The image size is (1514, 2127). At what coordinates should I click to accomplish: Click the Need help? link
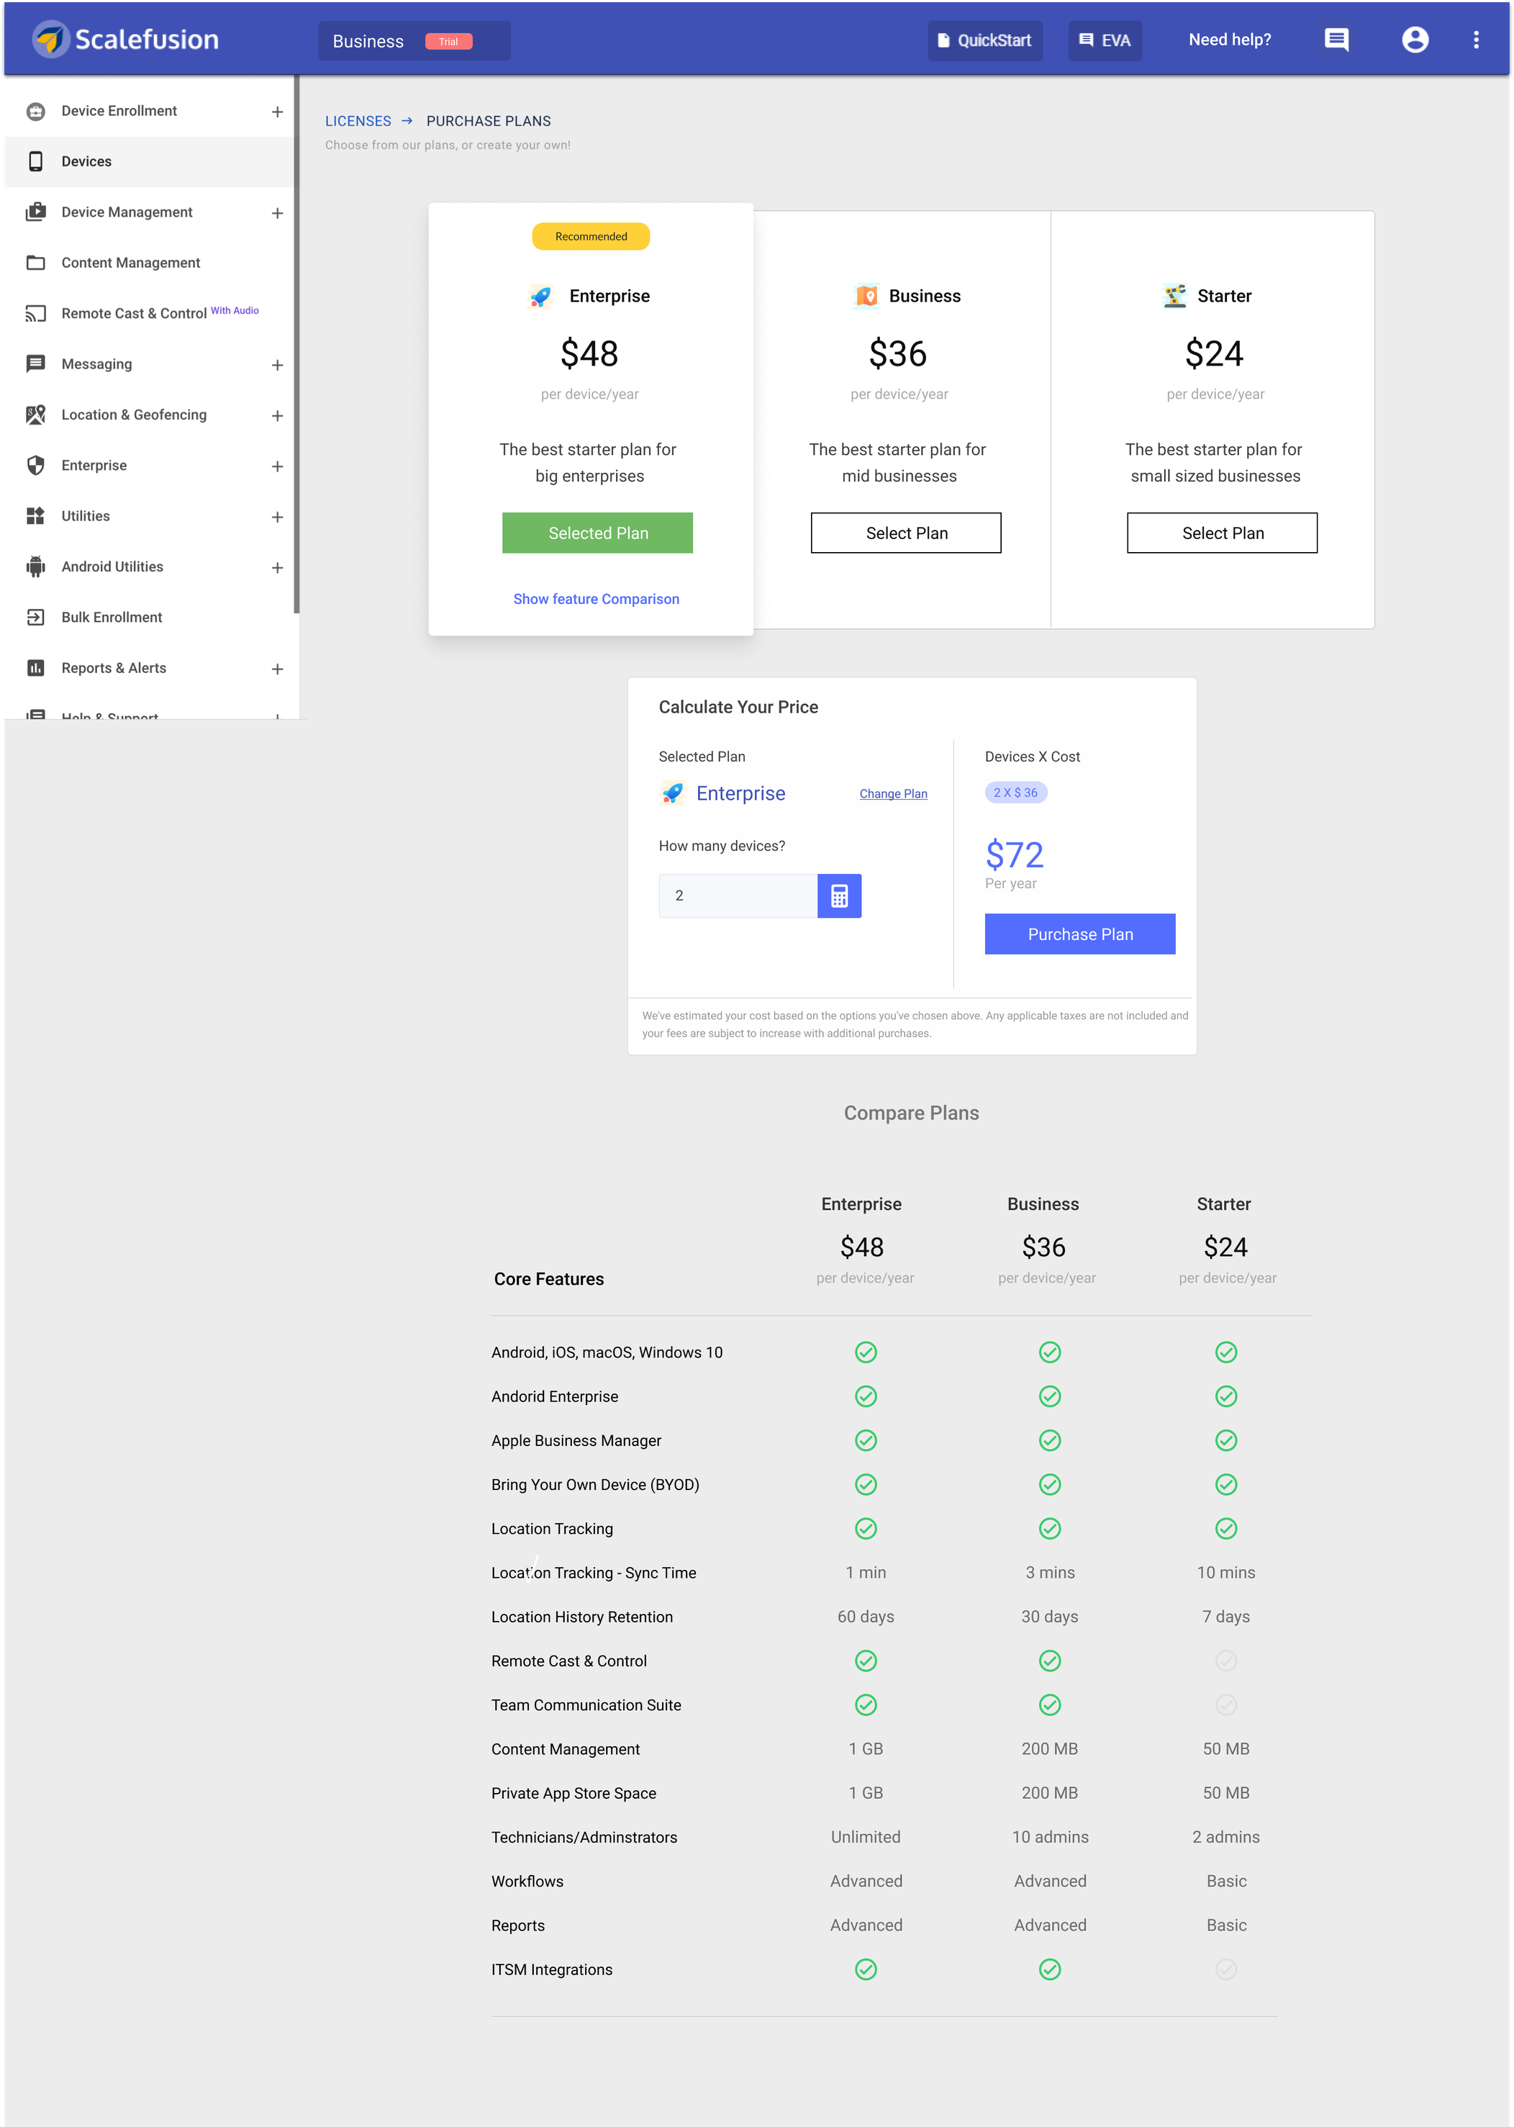tap(1230, 39)
